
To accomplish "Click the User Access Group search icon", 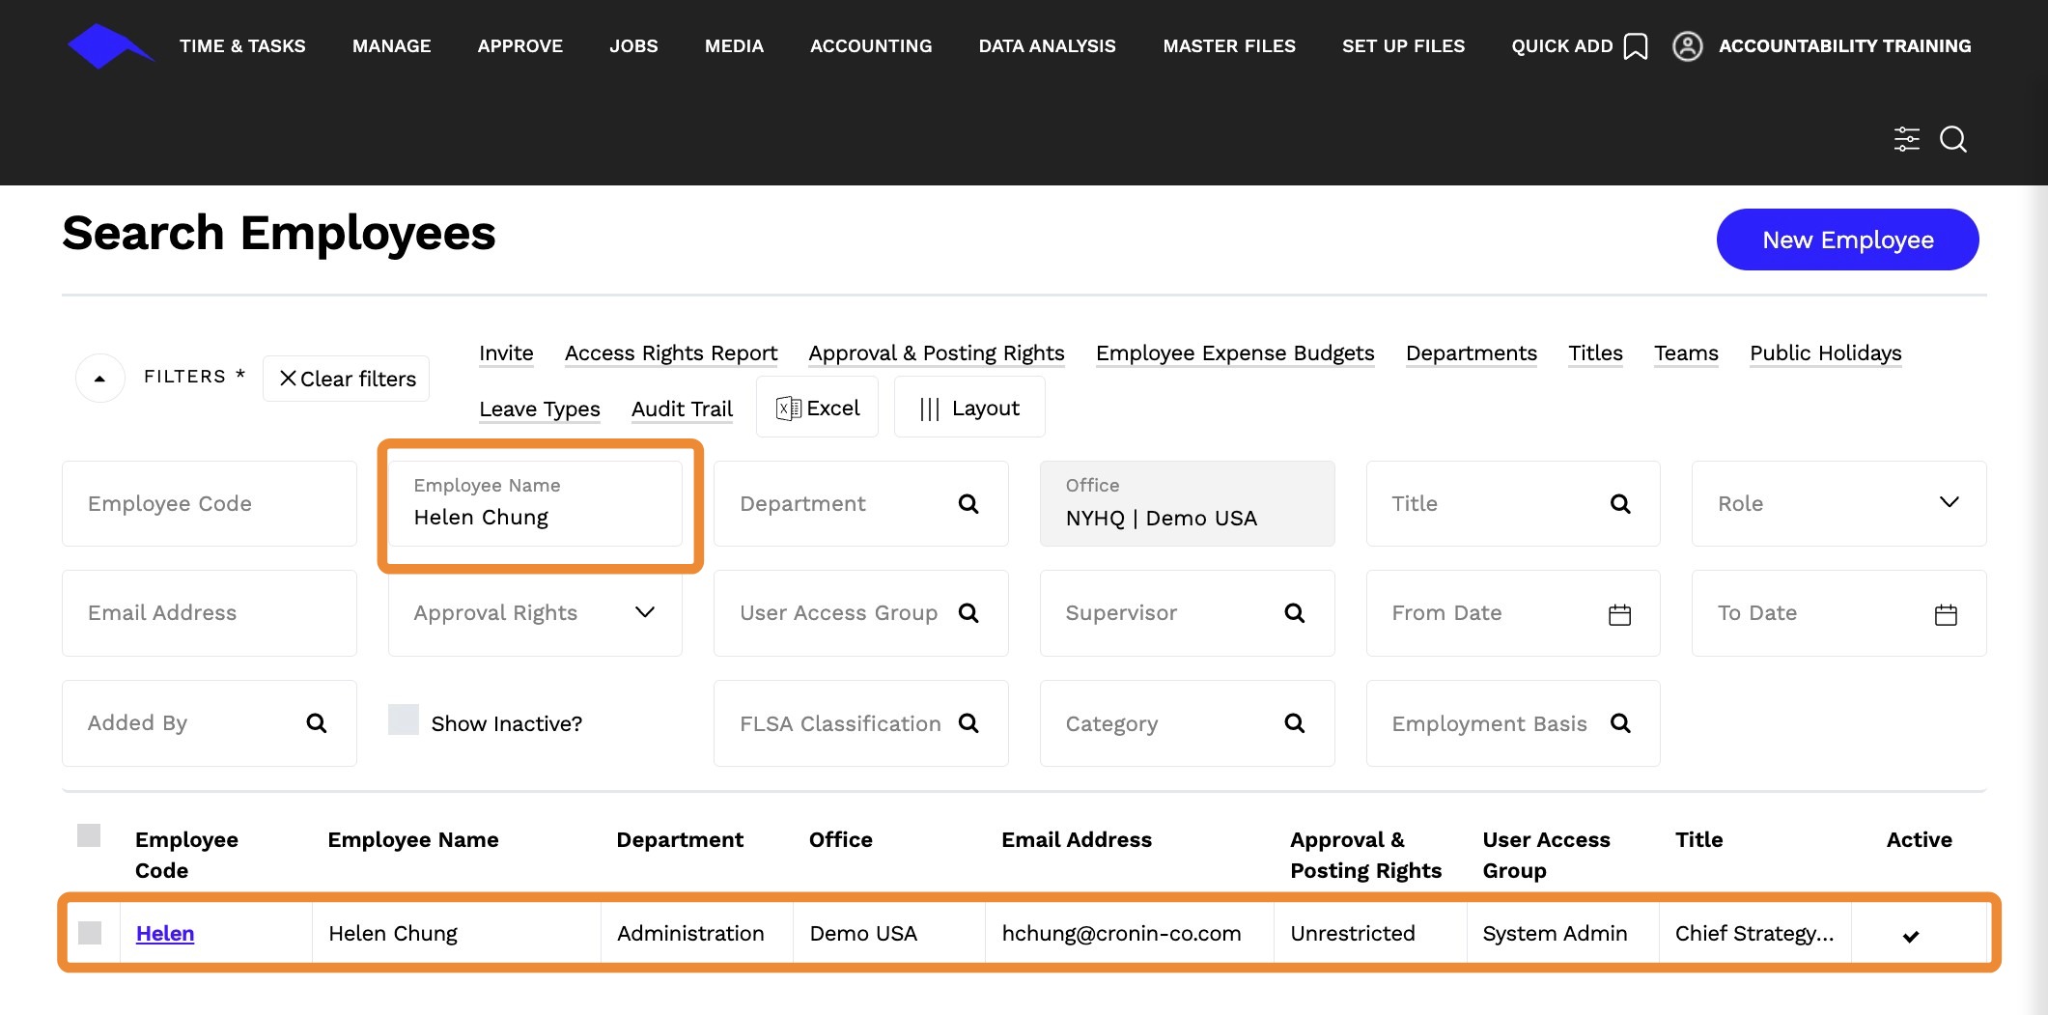I will (x=968, y=613).
